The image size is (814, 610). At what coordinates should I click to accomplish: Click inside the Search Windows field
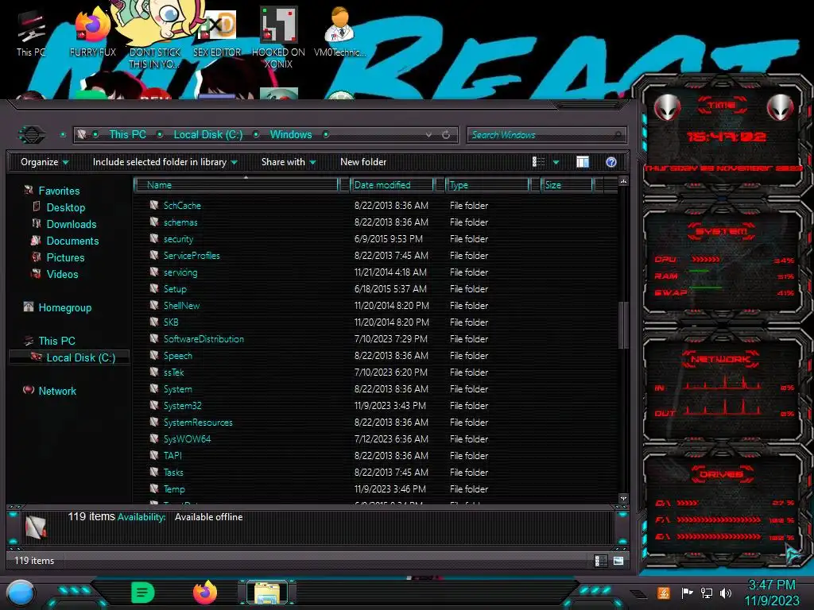pos(546,135)
